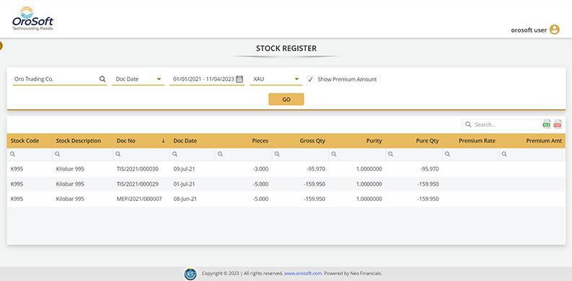The height and width of the screenshot is (281, 572).
Task: Sort by Pure Qty column header
Action: (427, 140)
